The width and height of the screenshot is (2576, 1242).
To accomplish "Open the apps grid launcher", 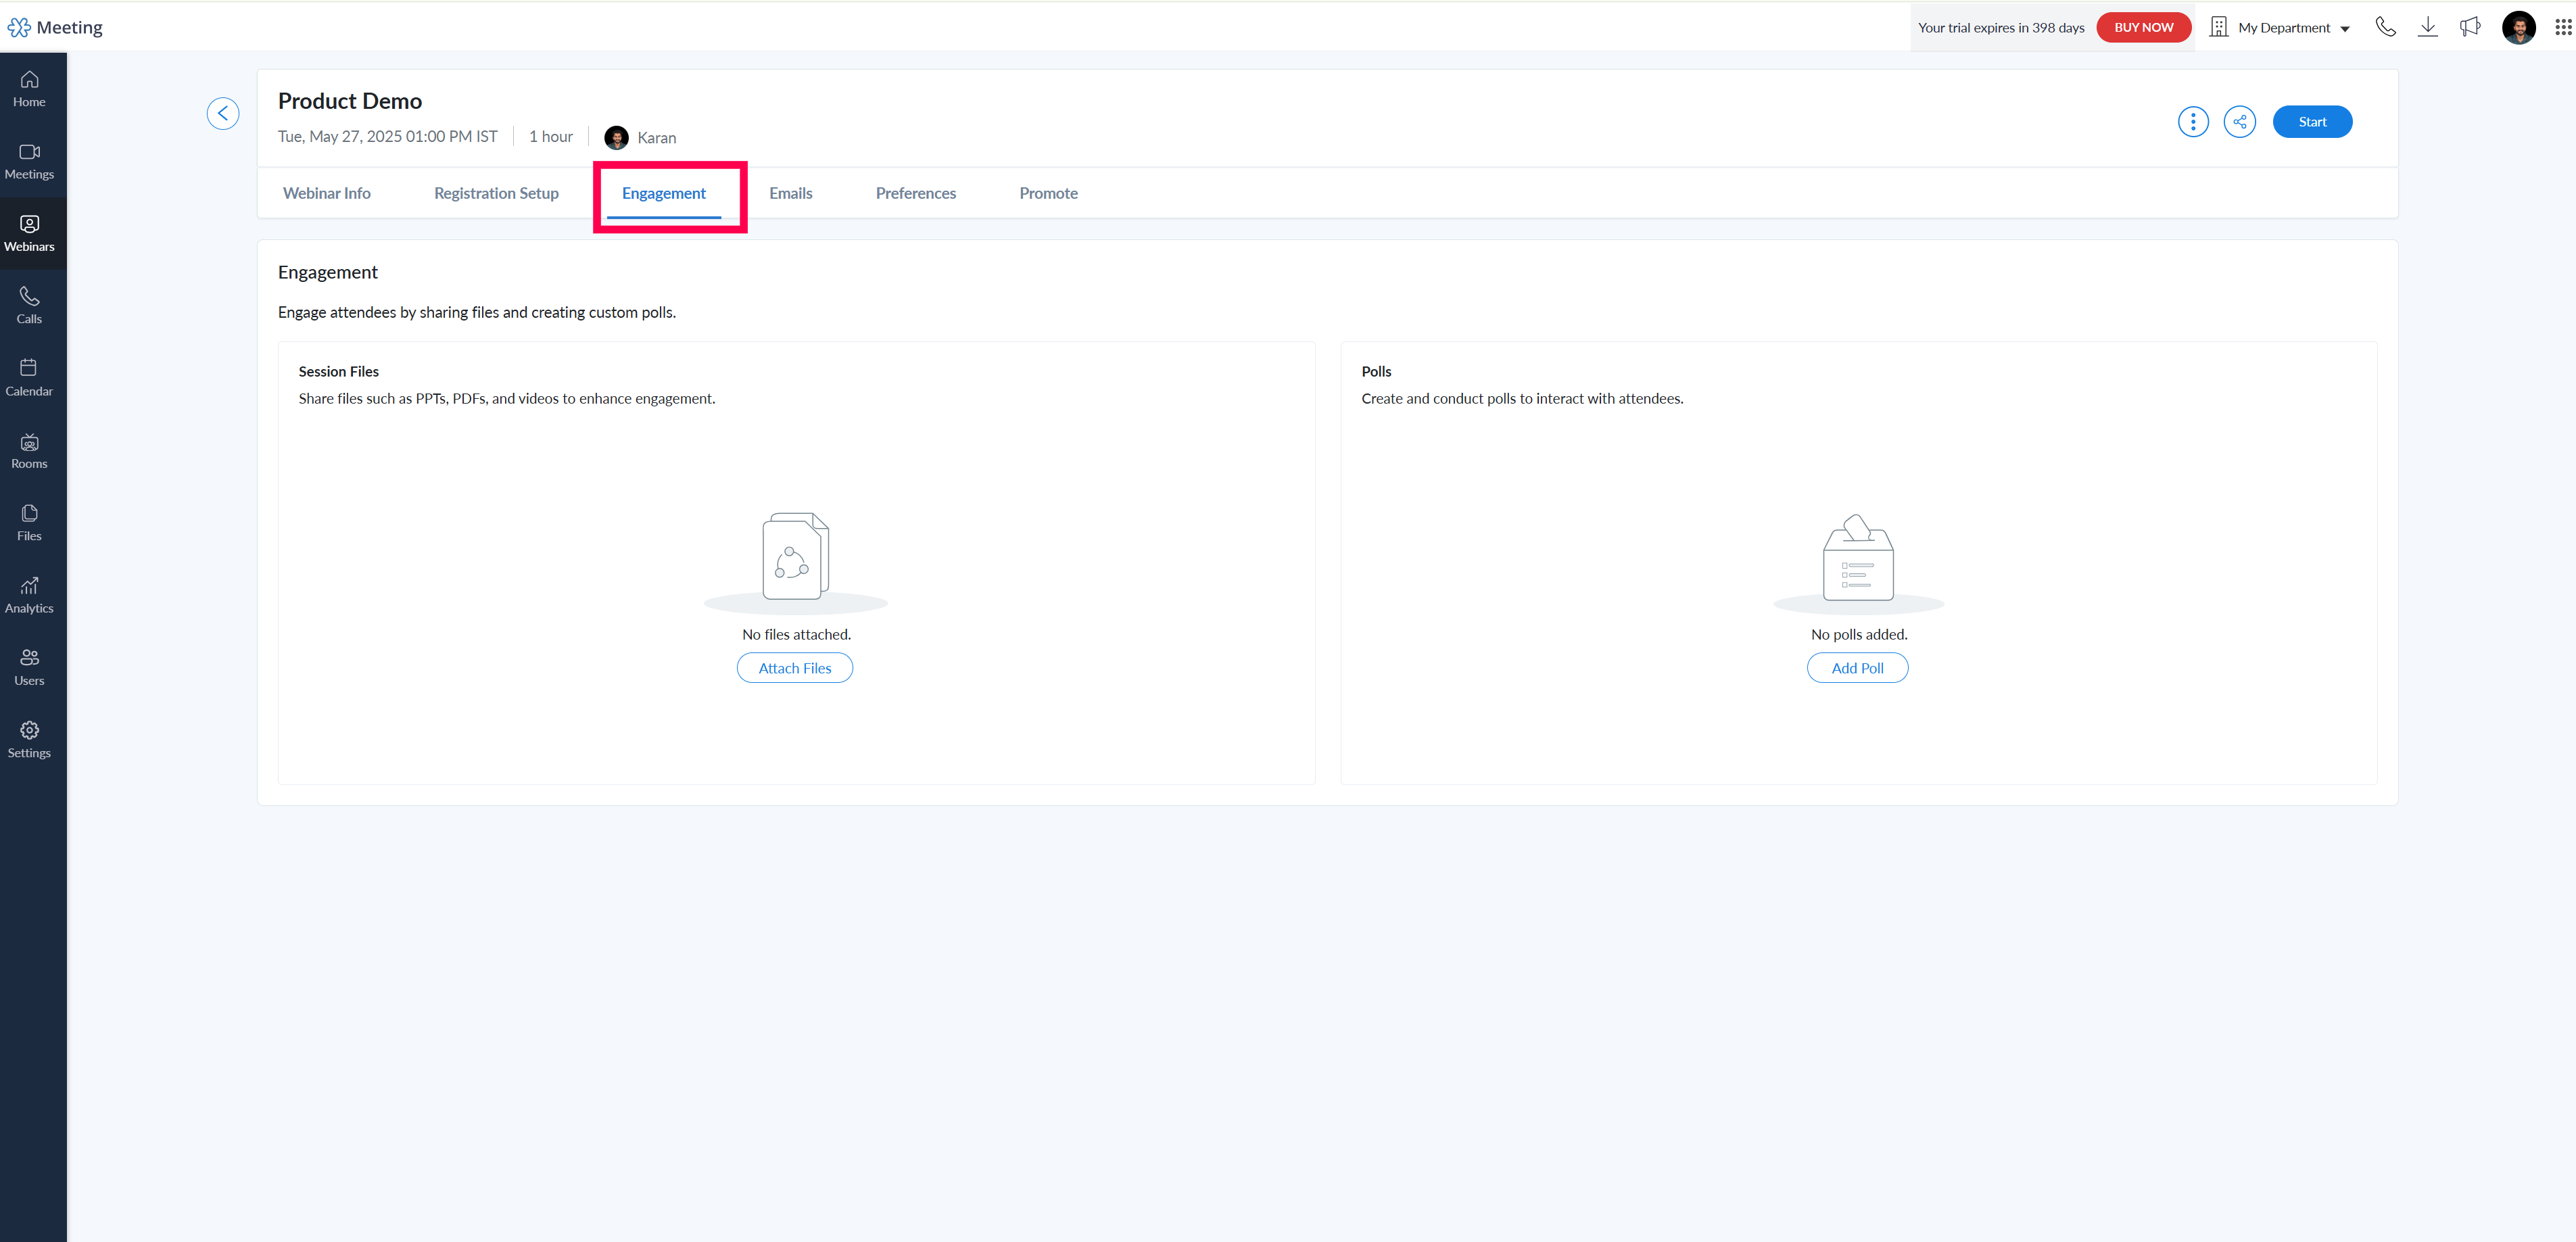I will pyautogui.click(x=2563, y=27).
